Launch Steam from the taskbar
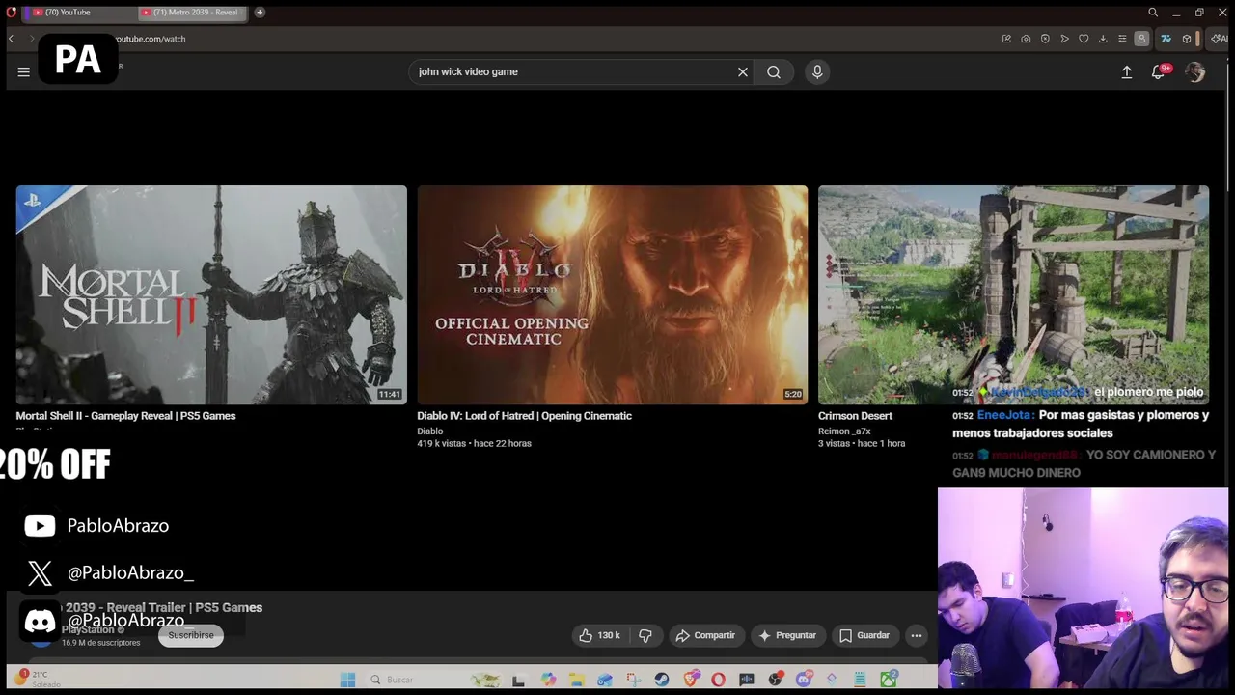 tap(661, 680)
